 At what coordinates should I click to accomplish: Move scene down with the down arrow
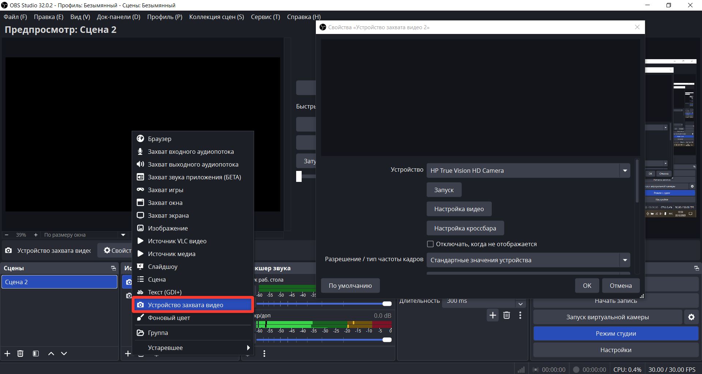(64, 354)
